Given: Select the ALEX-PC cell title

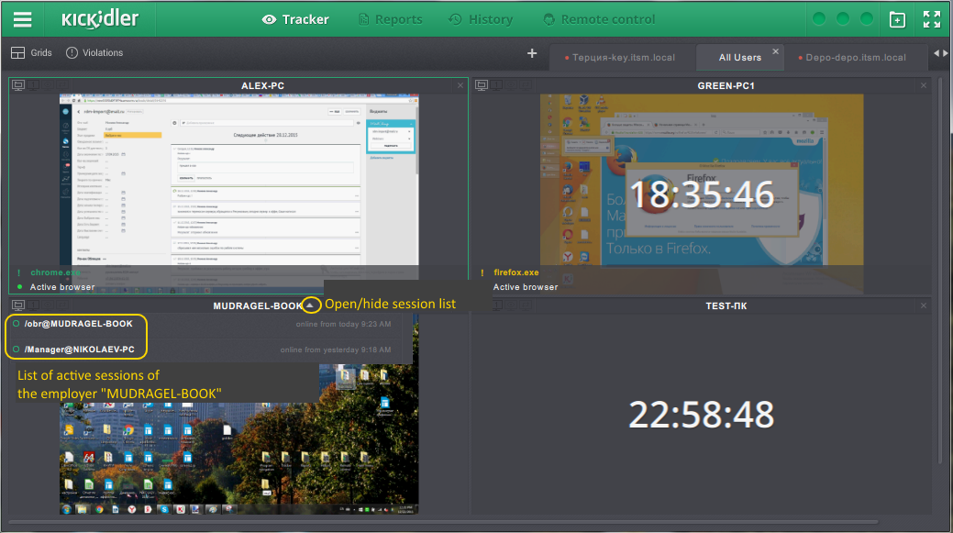Looking at the screenshot, I should tap(262, 85).
